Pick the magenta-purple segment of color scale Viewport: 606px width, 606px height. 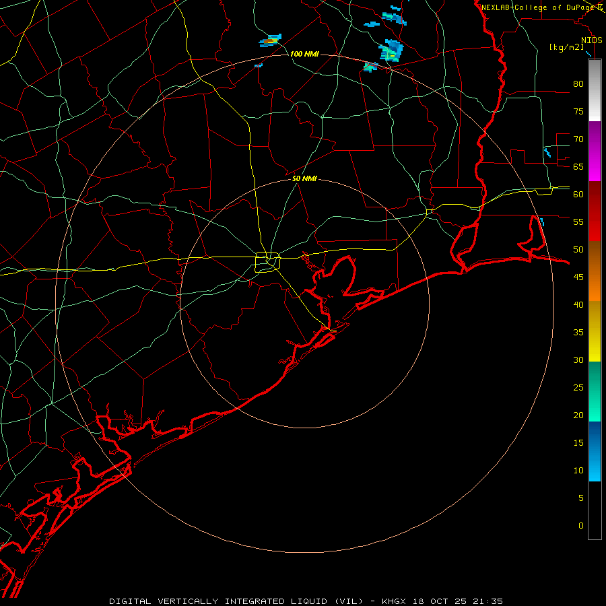[595, 151]
